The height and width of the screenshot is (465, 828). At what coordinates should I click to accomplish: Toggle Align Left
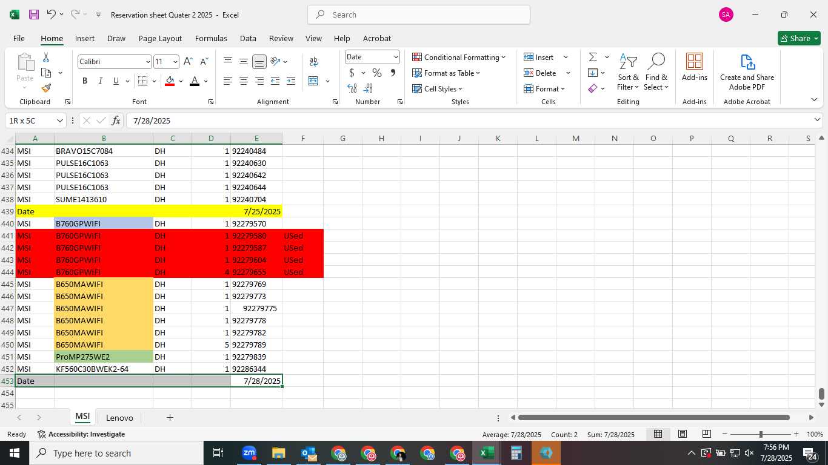click(228, 81)
